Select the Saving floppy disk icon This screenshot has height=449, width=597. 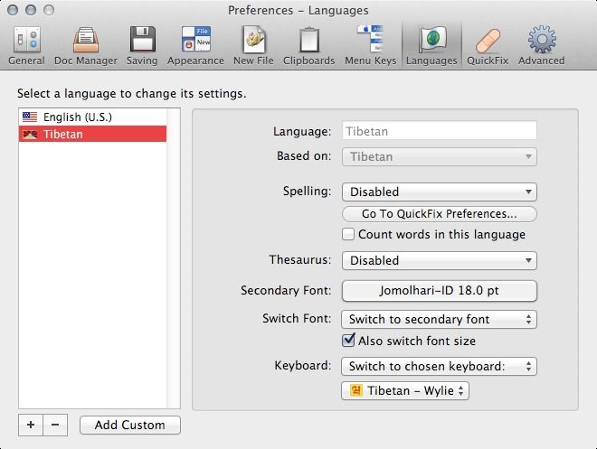142,44
